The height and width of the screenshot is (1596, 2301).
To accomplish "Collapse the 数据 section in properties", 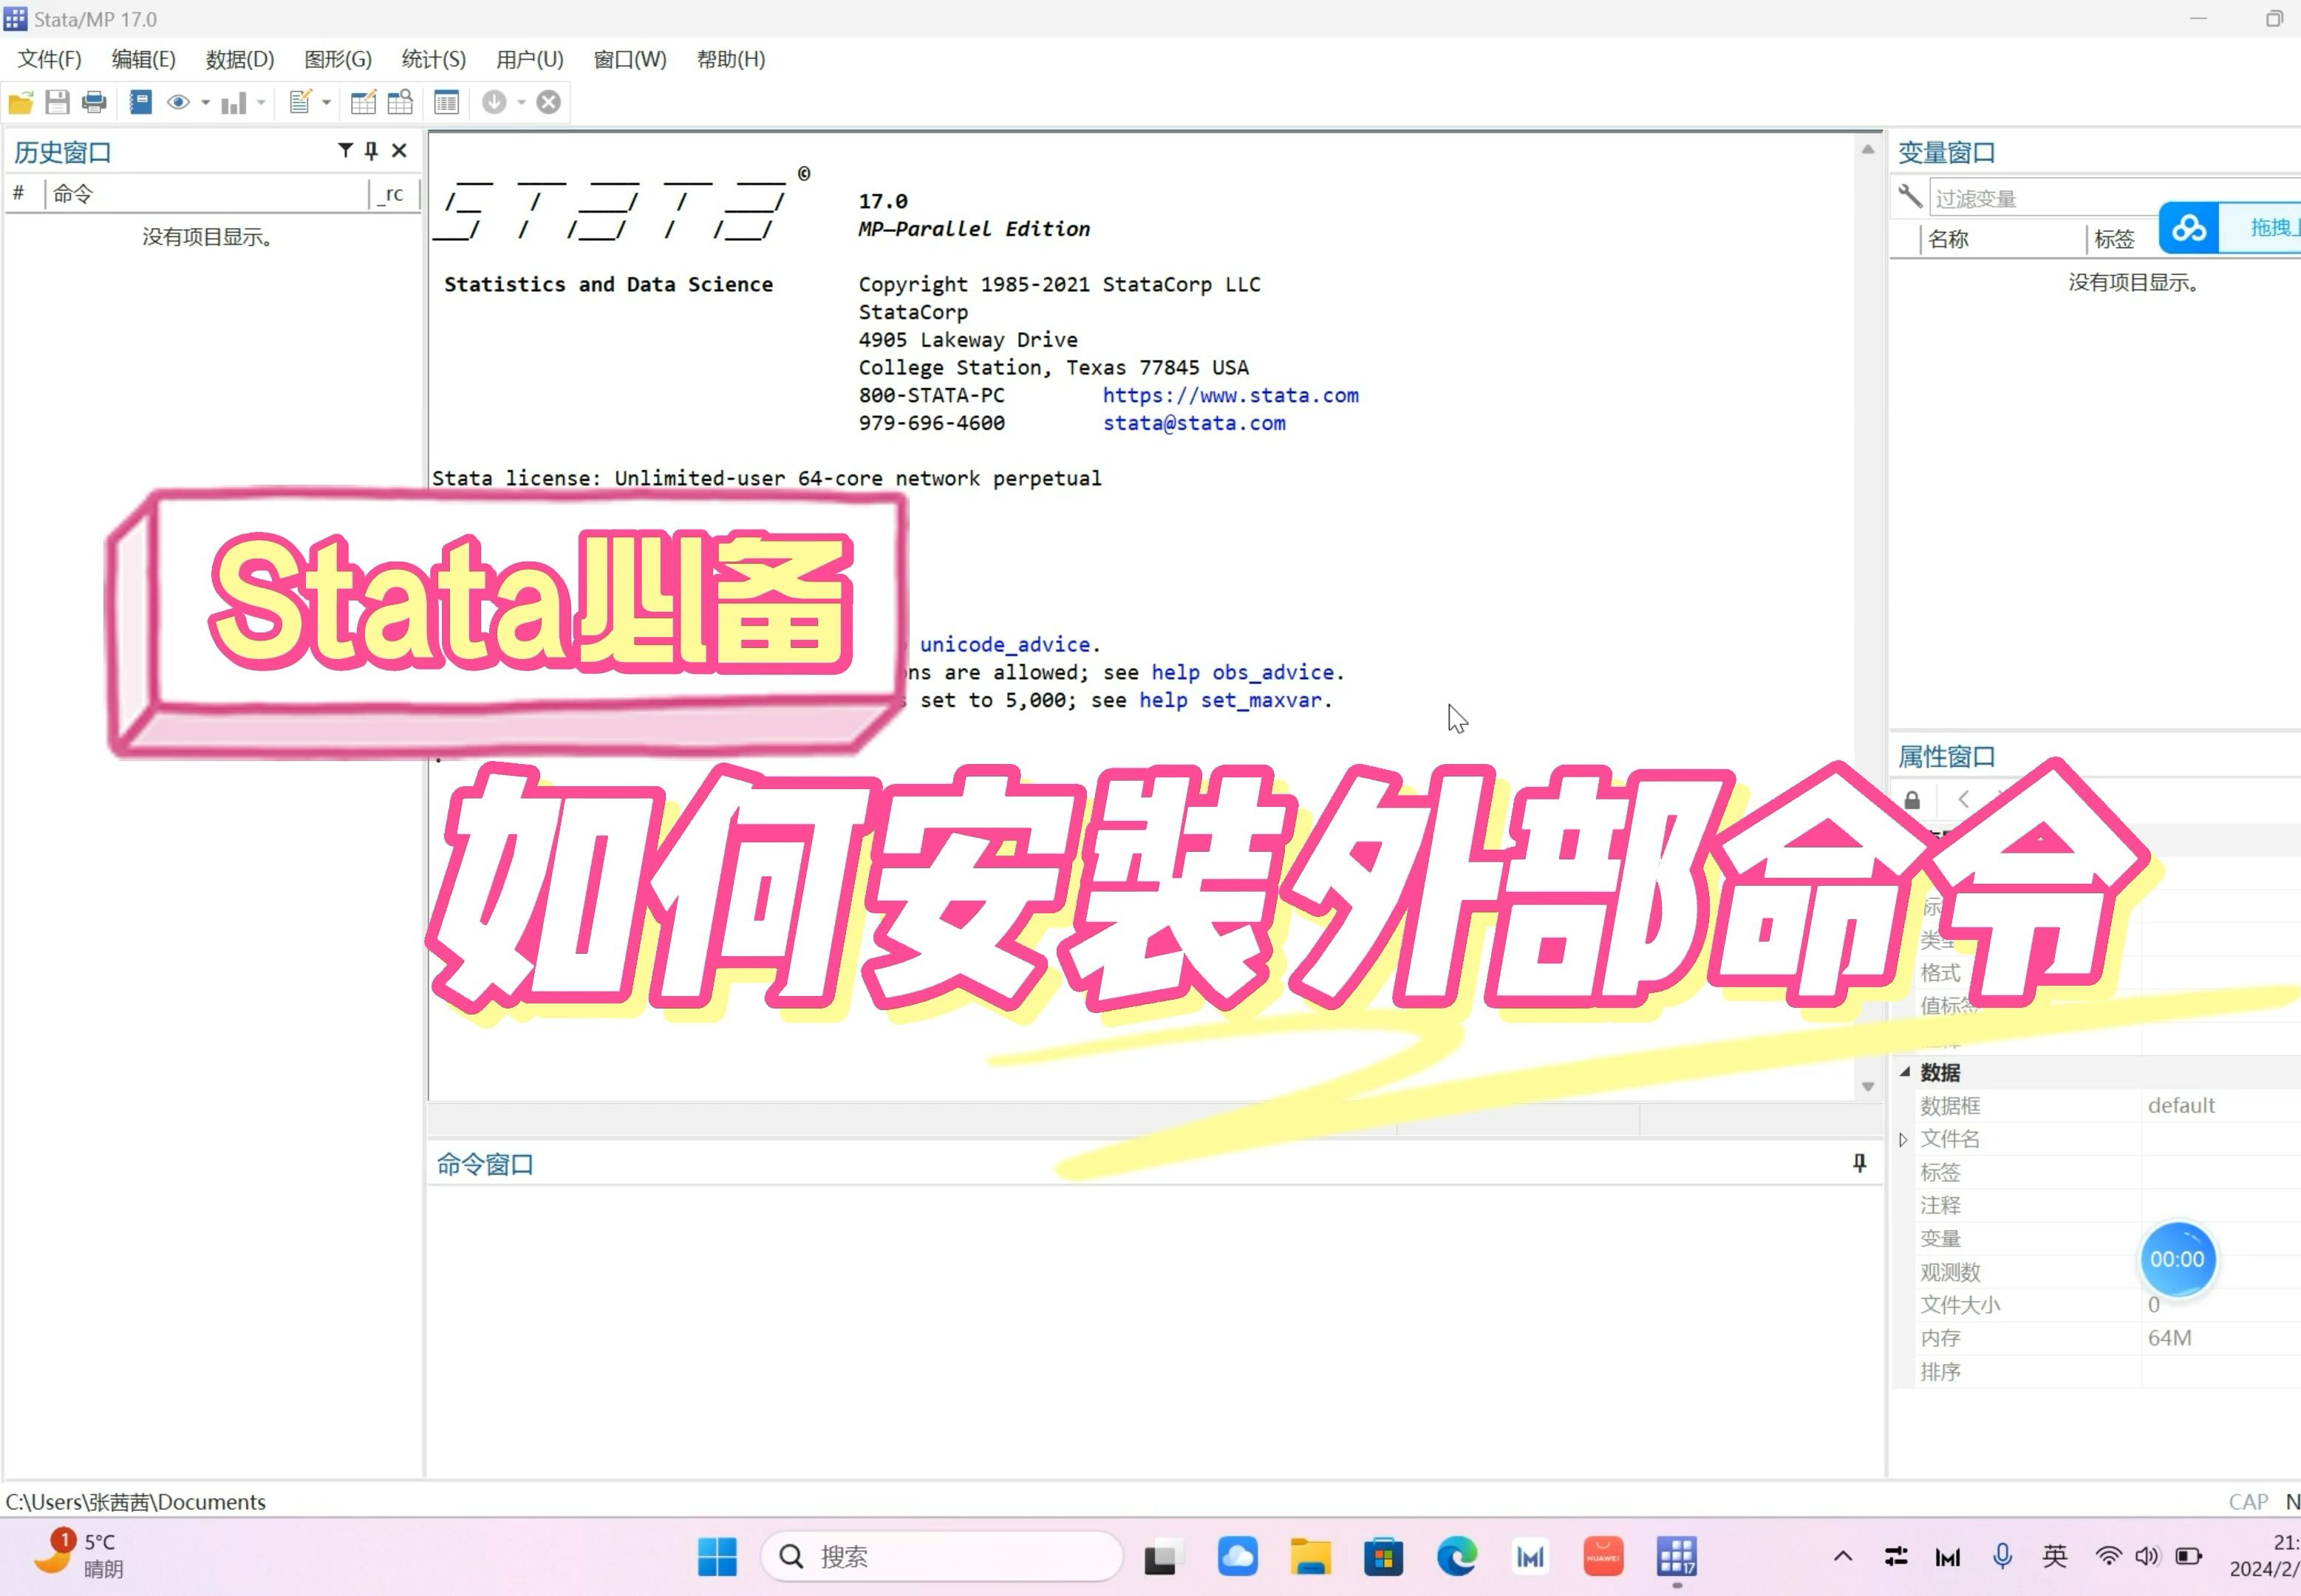I will pos(1905,1072).
